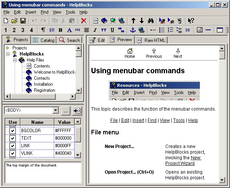Click the preview pane scroll down arrow
The image size is (230, 188).
222,180
